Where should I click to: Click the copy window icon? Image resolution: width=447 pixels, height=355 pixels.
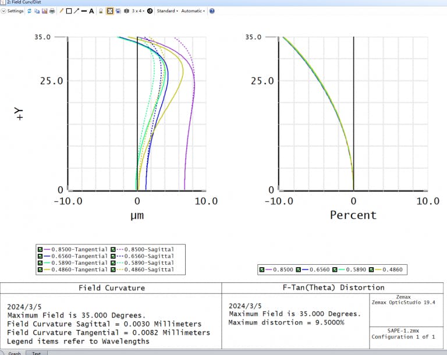click(37, 11)
